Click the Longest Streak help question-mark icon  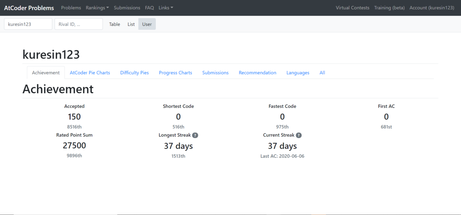click(195, 135)
